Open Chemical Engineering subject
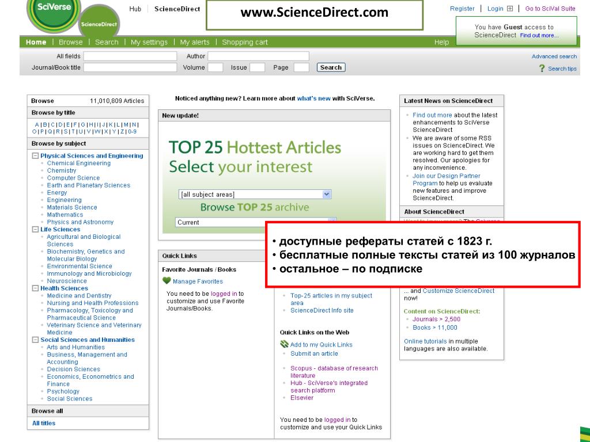The width and height of the screenshot is (590, 442). pyautogui.click(x=78, y=163)
